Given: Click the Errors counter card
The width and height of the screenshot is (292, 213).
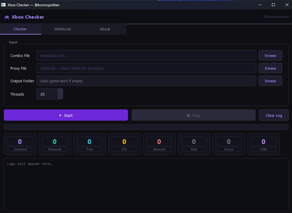Looking at the screenshot, I should click(229, 144).
